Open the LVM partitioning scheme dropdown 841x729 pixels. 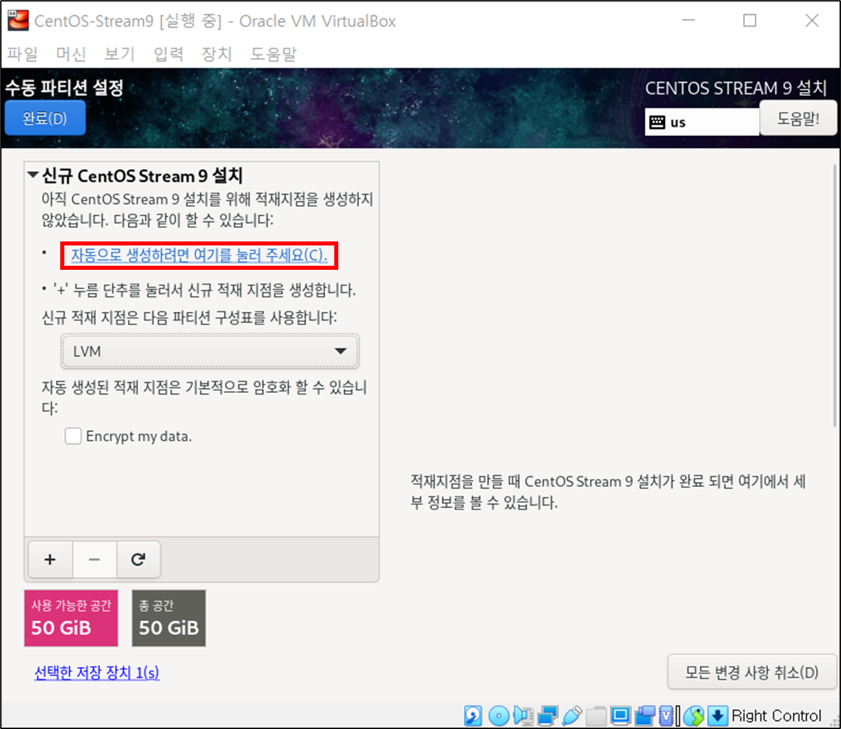point(210,351)
